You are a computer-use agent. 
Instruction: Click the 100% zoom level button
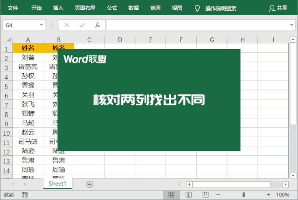(283, 194)
